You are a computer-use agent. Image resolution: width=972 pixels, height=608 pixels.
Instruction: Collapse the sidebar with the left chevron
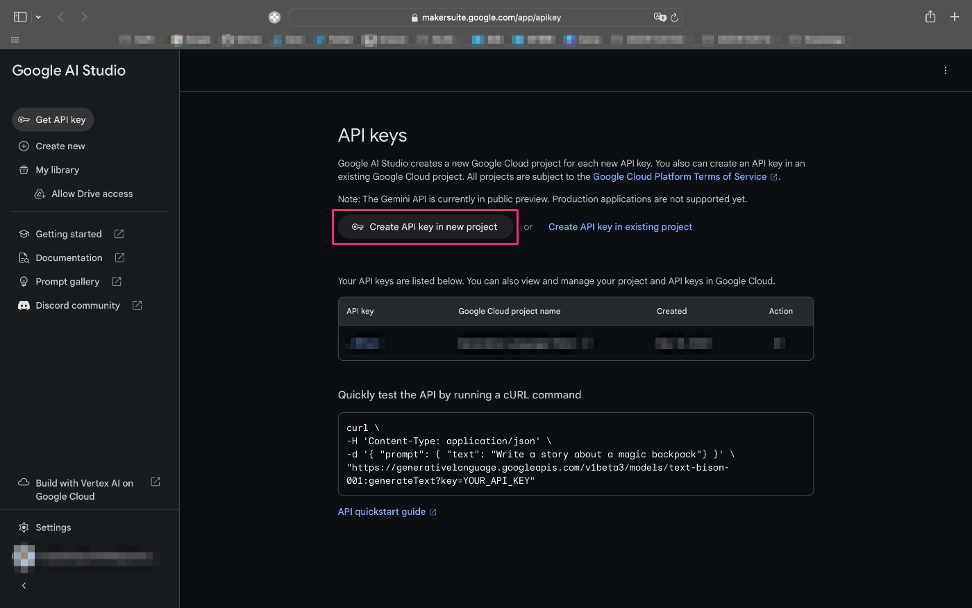pyautogui.click(x=24, y=586)
